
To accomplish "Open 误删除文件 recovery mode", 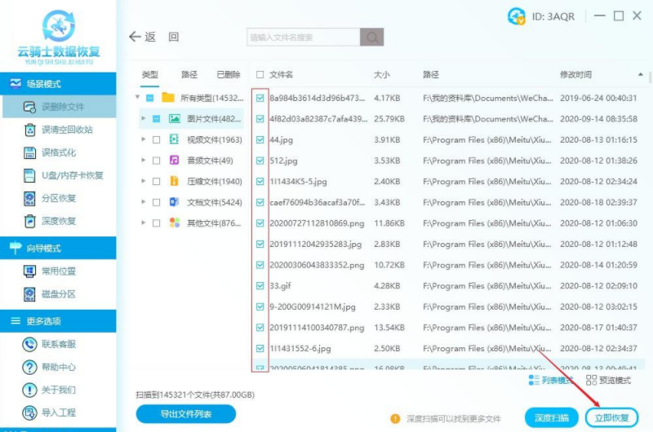I will [x=59, y=107].
